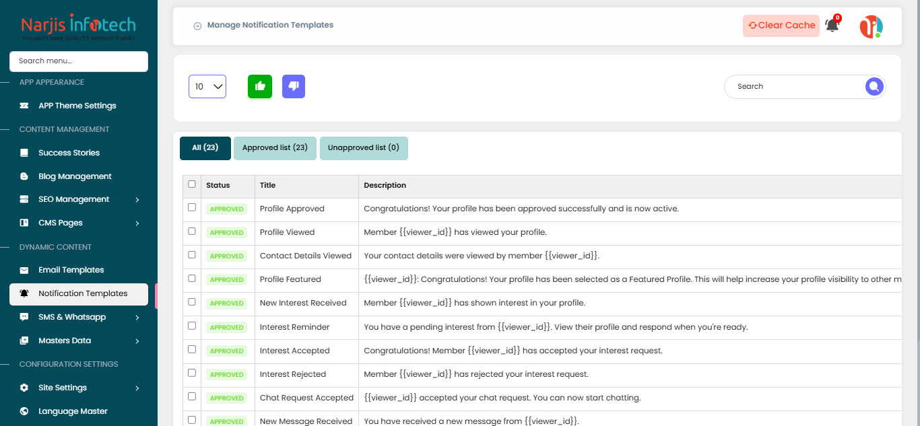Click the Clear Cache button
Image resolution: width=920 pixels, height=426 pixels.
781,26
